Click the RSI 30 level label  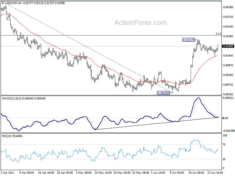click(224, 159)
